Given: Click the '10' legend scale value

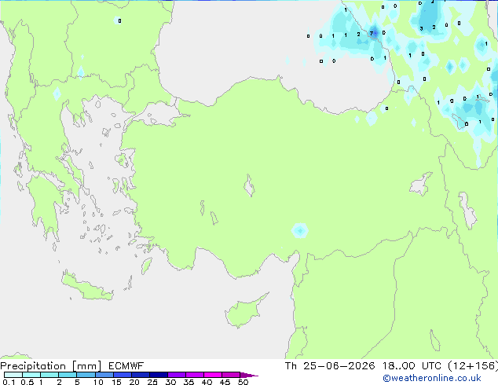Looking at the screenshot, I should point(98,382).
